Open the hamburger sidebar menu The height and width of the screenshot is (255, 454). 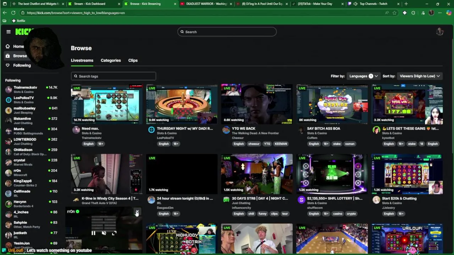pyautogui.click(x=9, y=32)
